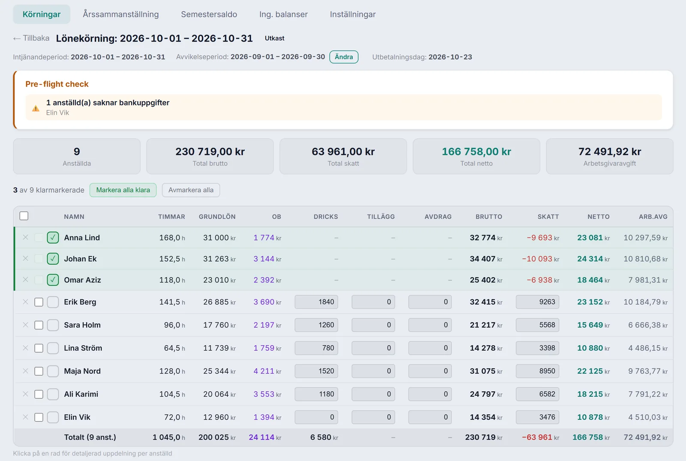Click the X icon beside Ali Karimi
The width and height of the screenshot is (686, 461).
pos(25,394)
